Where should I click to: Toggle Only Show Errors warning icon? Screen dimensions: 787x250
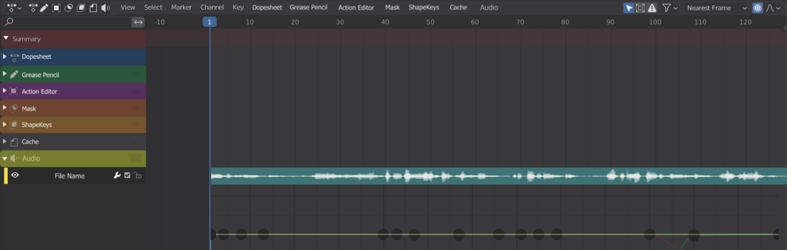pos(652,8)
